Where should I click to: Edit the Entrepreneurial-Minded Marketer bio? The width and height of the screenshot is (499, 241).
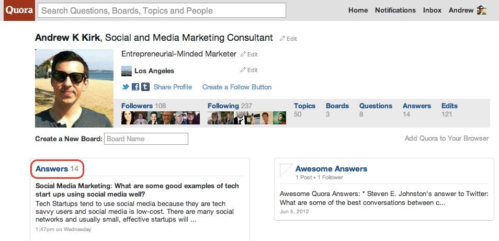click(x=249, y=54)
